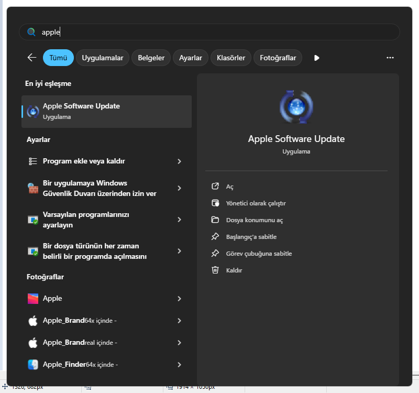
Task: Click the Apple_Brand real apple logo icon
Action: (x=33, y=343)
